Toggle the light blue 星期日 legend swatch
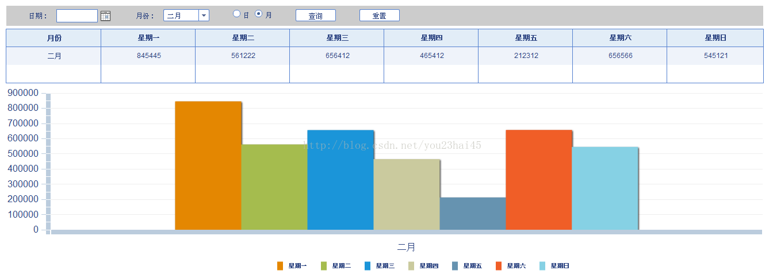773x278 pixels. pyautogui.click(x=542, y=266)
